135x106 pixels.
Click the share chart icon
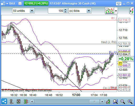(4, 102)
